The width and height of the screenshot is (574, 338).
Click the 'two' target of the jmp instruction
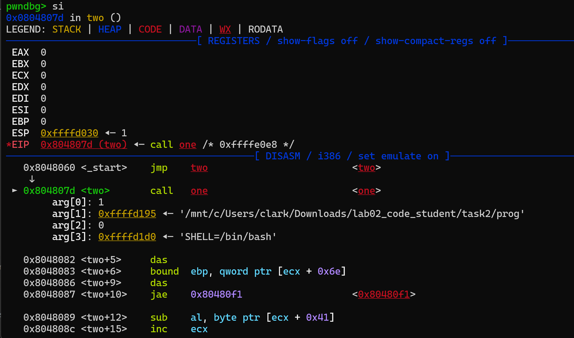click(x=199, y=168)
